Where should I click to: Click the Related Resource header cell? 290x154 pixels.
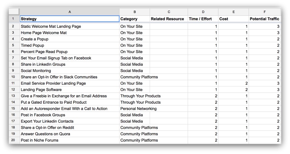pyautogui.click(x=169, y=19)
